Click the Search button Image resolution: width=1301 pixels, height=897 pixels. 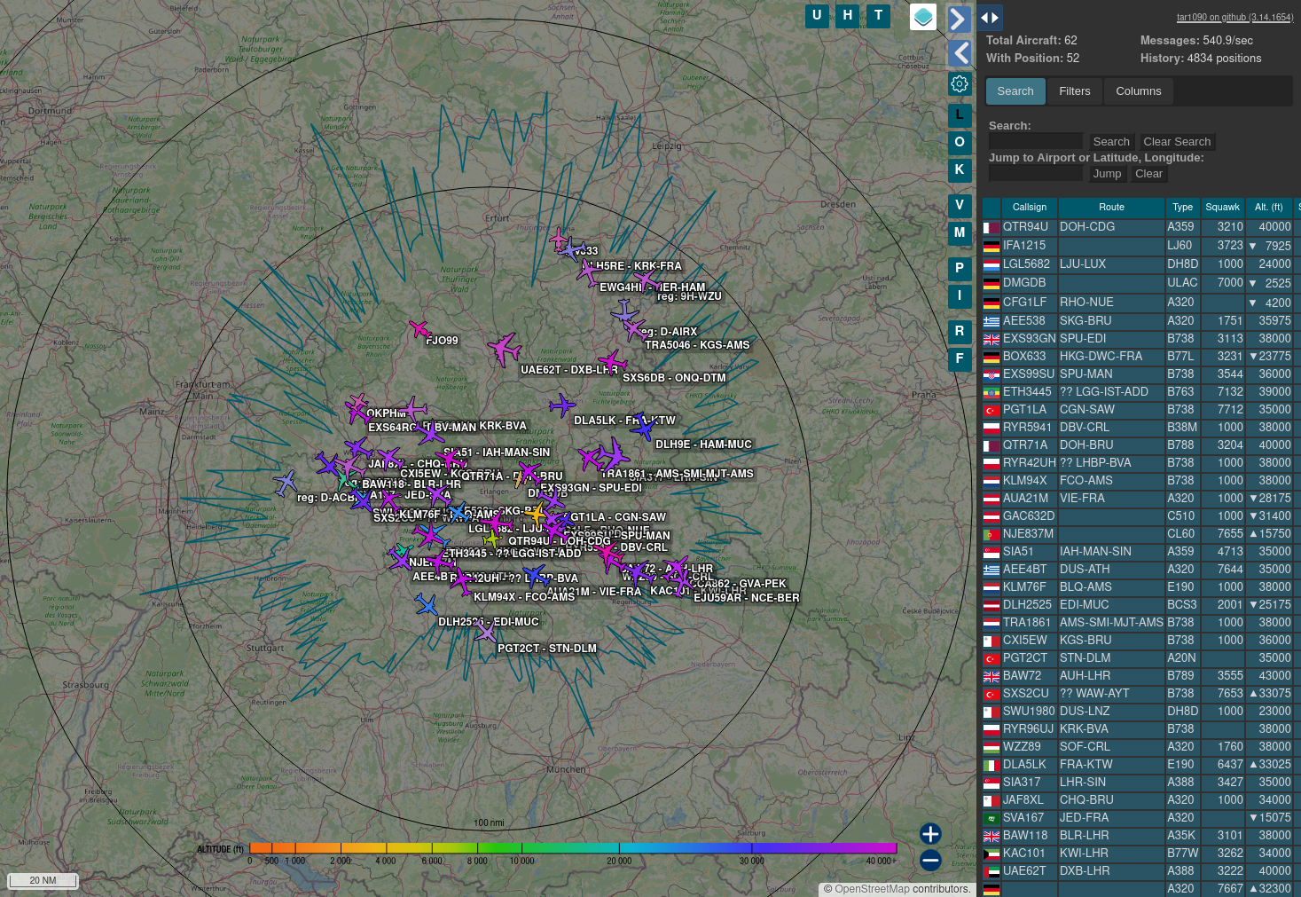pyautogui.click(x=1111, y=142)
